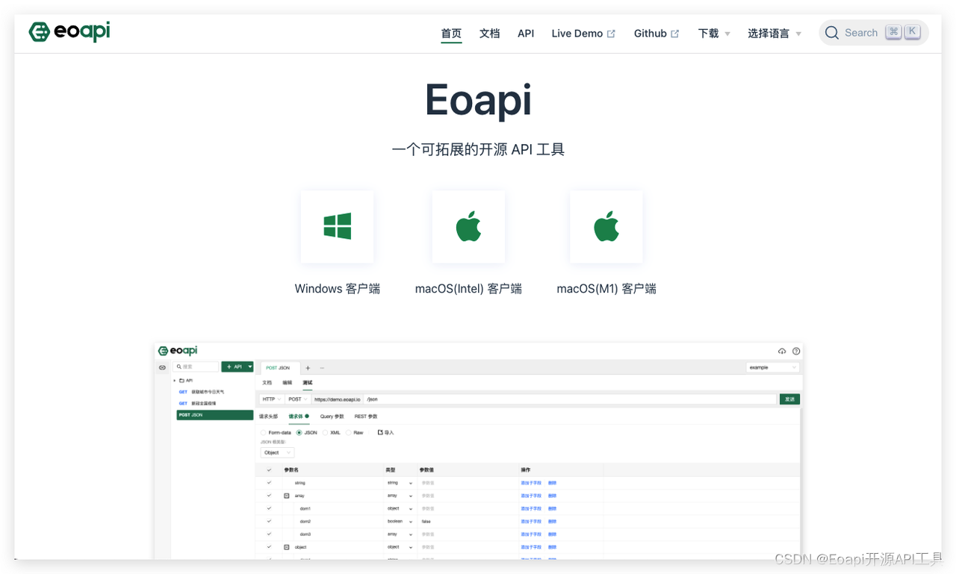Click the more icon beside the plus tab
The width and height of the screenshot is (956, 574).
coord(322,368)
